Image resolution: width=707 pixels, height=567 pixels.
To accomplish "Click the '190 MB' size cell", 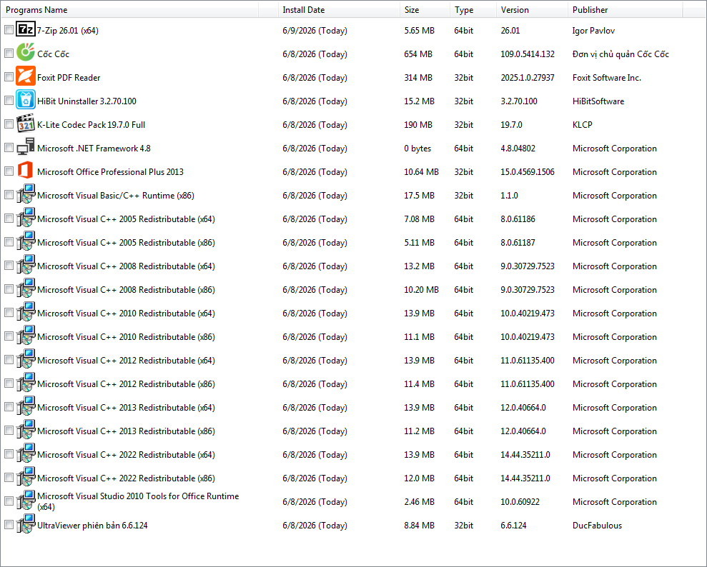I will pos(418,125).
